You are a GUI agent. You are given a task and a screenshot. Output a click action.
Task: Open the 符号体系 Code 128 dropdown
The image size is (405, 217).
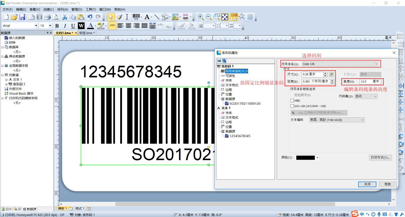(x=340, y=64)
